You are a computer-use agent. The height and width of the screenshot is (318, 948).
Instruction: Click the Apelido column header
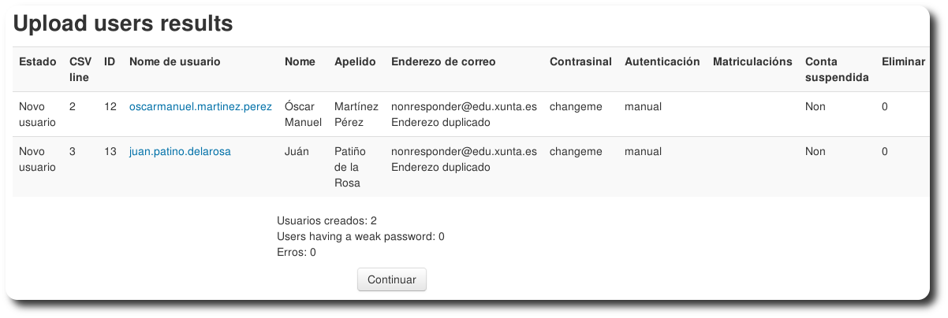[x=355, y=61]
